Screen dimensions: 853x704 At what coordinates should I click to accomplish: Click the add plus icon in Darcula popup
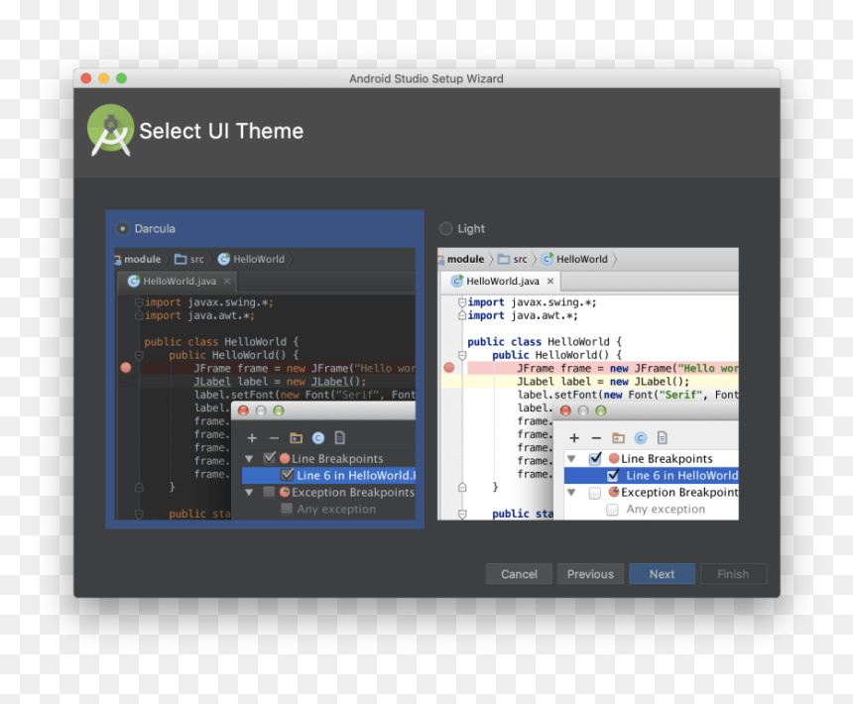pos(252,438)
